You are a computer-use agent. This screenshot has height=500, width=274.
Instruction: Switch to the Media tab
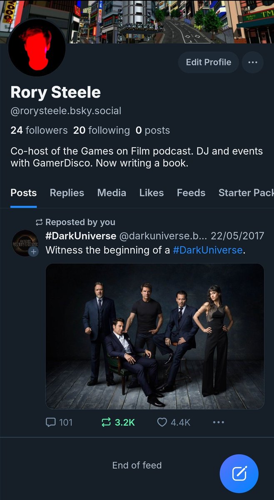coord(112,193)
